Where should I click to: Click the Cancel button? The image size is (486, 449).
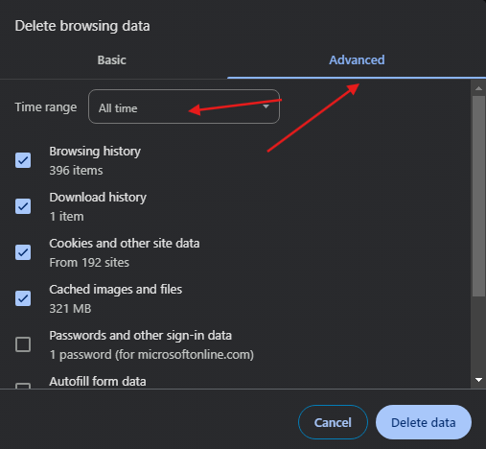coord(333,422)
